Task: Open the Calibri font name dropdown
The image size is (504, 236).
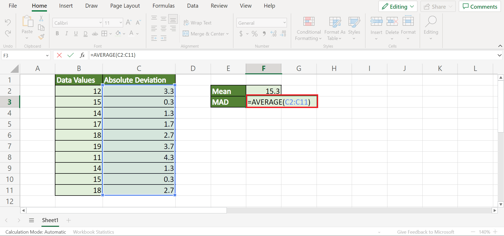Action: tap(101, 23)
